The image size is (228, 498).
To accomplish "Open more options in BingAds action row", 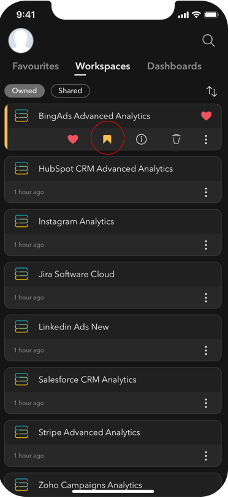I will (206, 139).
